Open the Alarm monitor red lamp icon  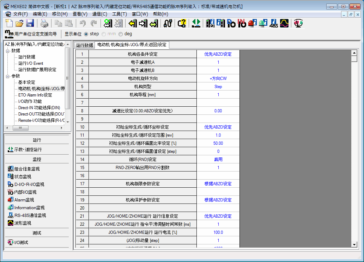pos(252,24)
